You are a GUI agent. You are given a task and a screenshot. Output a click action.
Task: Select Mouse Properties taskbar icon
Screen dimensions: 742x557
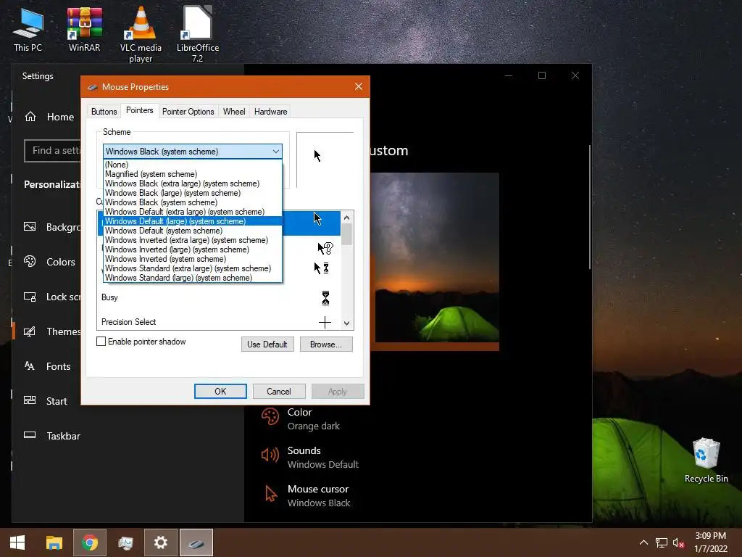[196, 542]
